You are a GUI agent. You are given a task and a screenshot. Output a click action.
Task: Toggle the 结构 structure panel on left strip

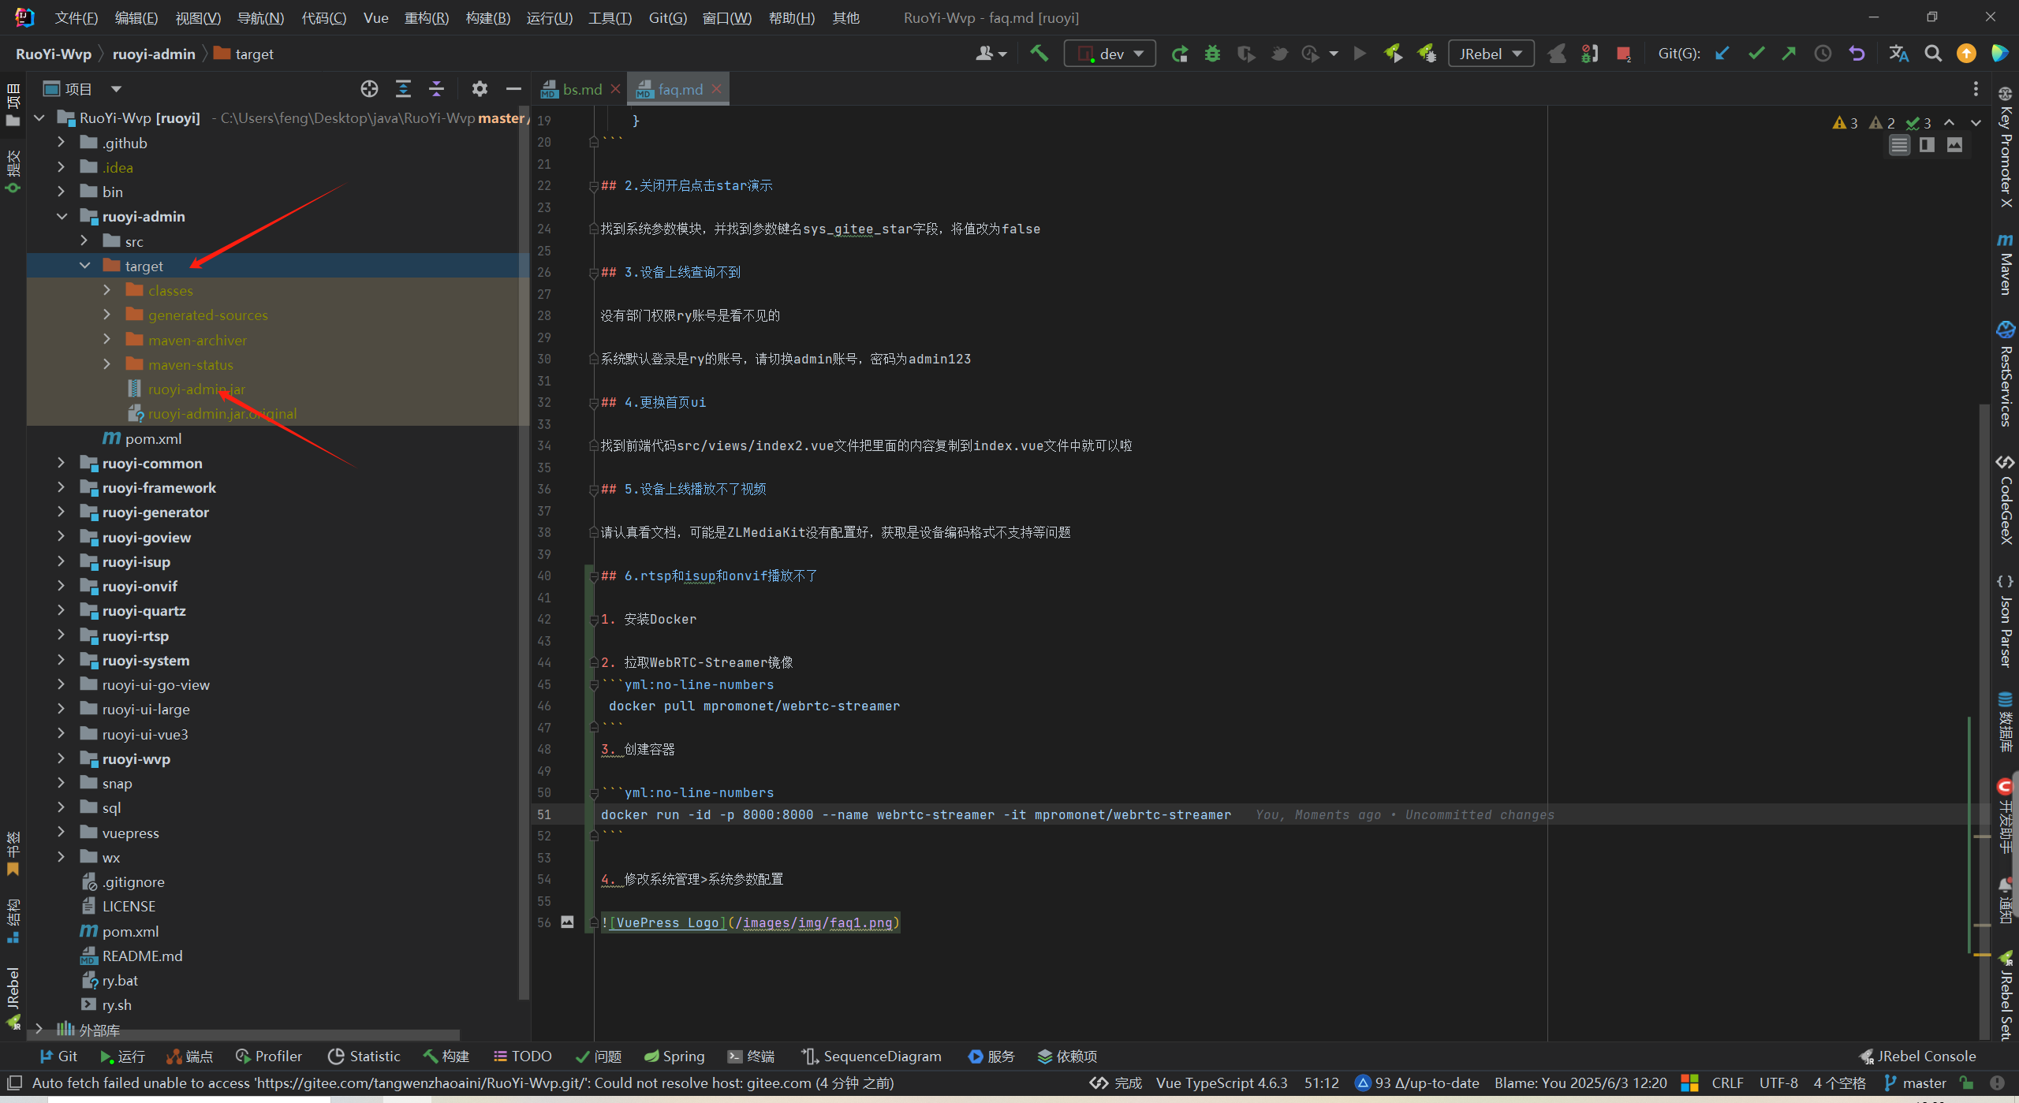click(x=13, y=920)
